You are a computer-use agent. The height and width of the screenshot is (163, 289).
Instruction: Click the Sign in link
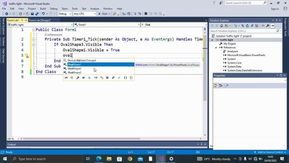[275, 9]
